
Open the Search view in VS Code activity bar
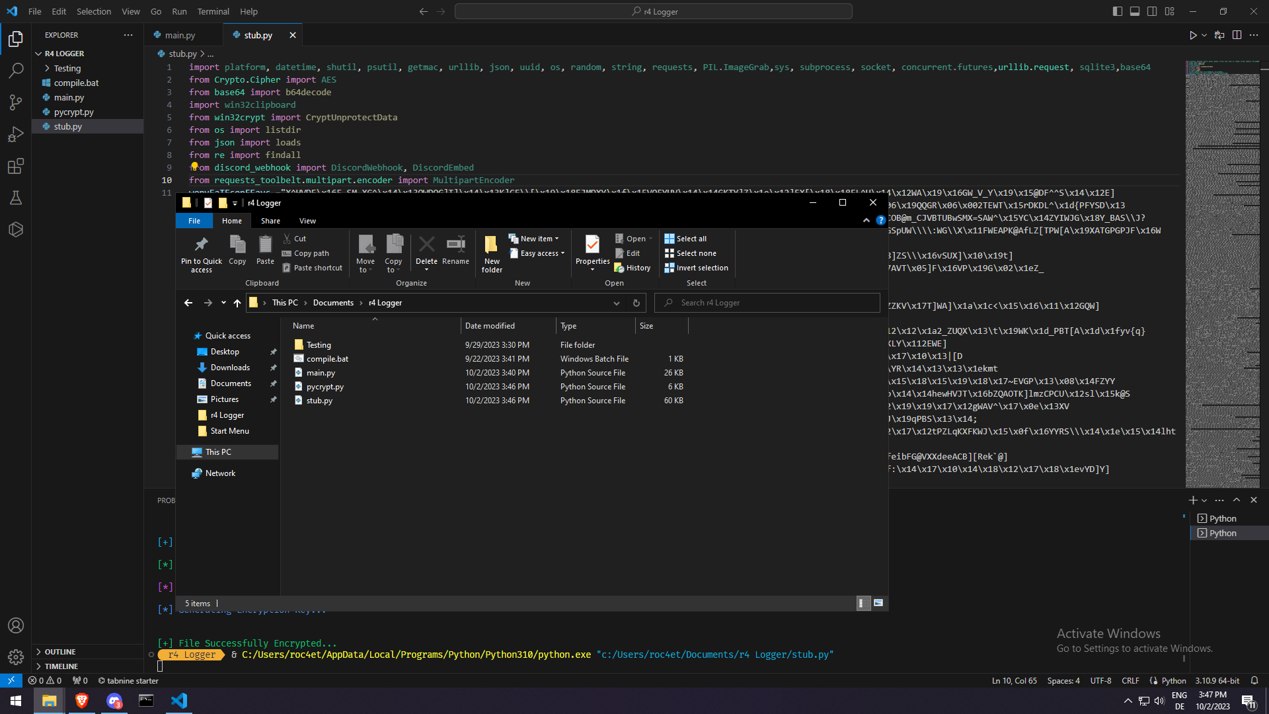coord(16,70)
